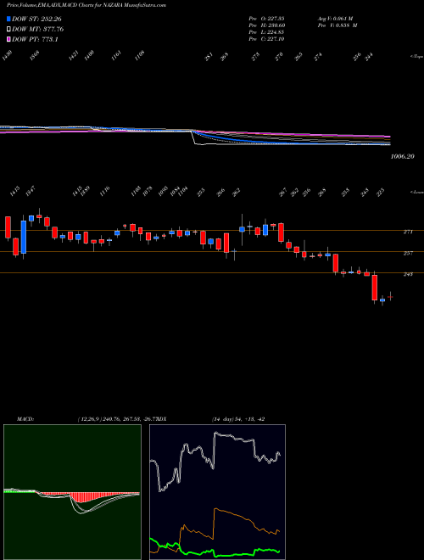The image size is (424, 560).
Task: Click the 1006.20 price label
Action: (402, 156)
